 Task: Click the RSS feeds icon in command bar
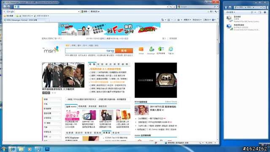[169, 20]
